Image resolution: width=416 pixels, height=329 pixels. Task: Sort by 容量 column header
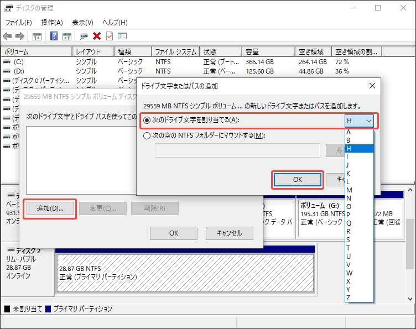click(x=268, y=51)
